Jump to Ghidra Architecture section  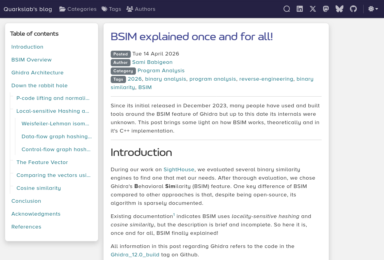point(37,73)
